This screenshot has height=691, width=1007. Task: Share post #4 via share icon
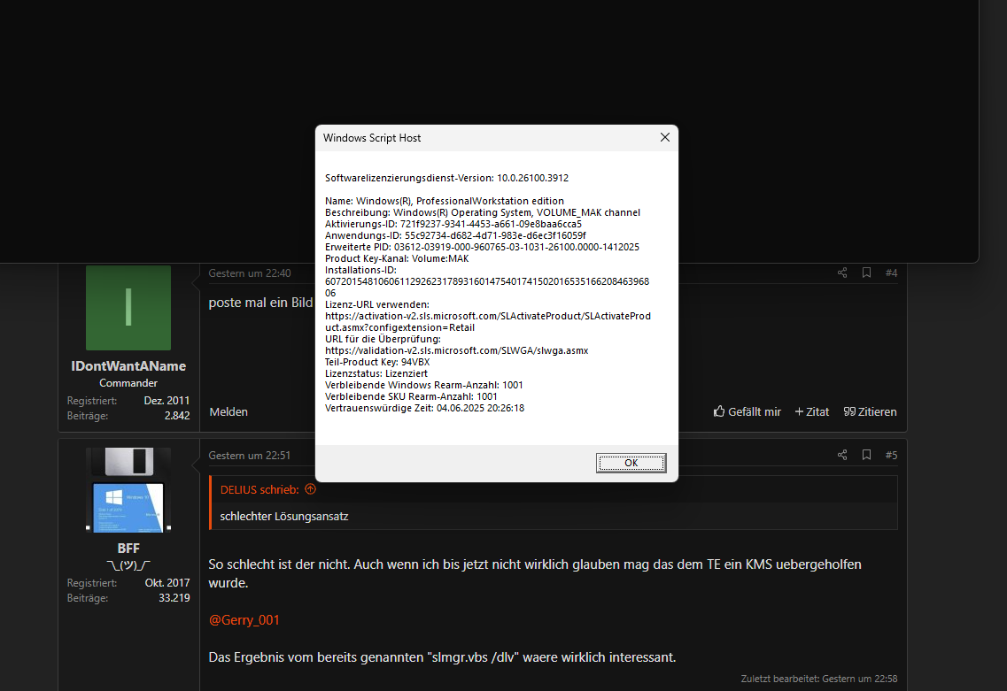pyautogui.click(x=842, y=273)
